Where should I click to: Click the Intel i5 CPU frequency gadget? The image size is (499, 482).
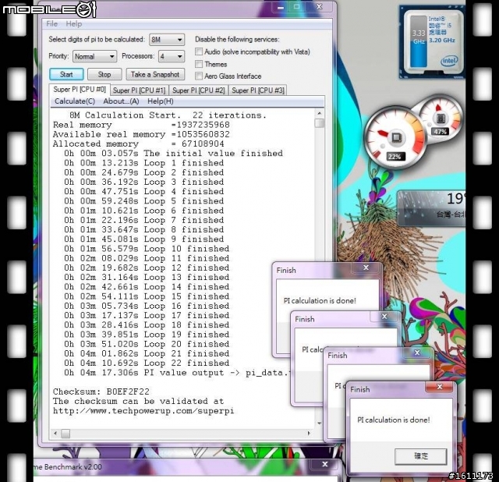tap(433, 41)
